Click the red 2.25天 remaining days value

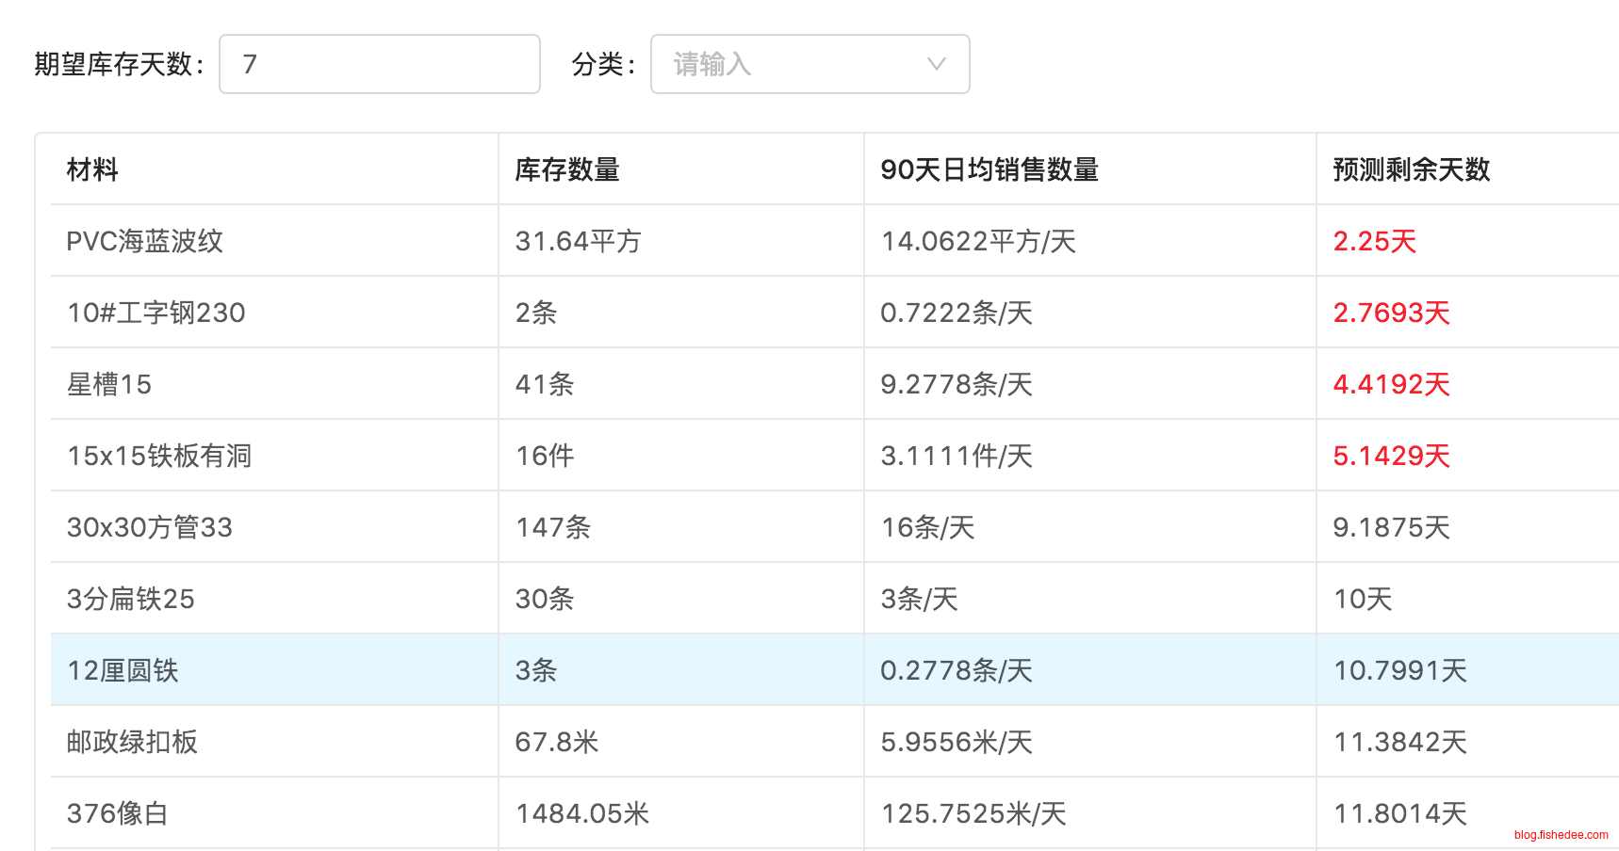1374,241
